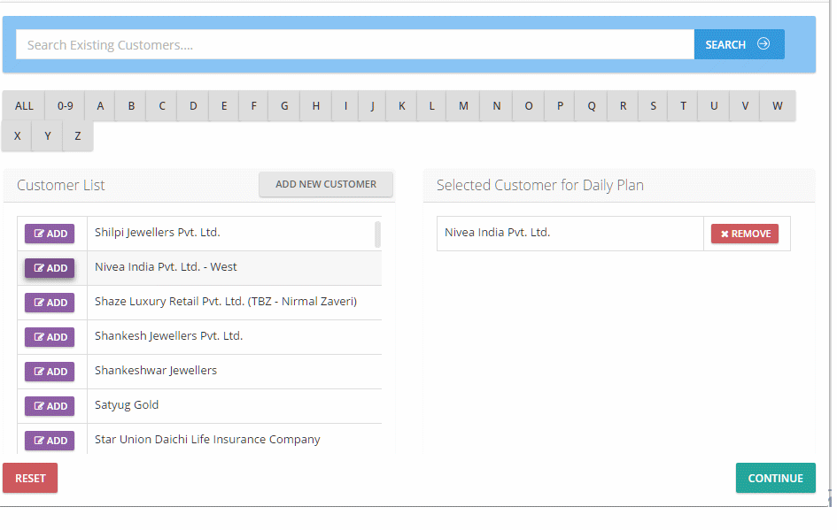Click the Shankesh Jewellers Pvt. Ltd. name
The height and width of the screenshot is (530, 837).
click(168, 336)
